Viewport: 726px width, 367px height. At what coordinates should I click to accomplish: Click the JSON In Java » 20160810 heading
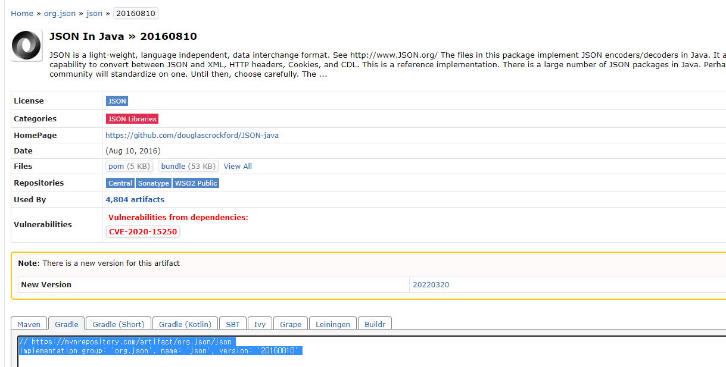pos(123,36)
